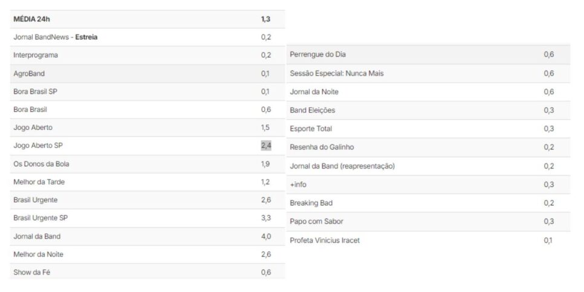Select the Os Donos da Bola row

[x=148, y=164]
